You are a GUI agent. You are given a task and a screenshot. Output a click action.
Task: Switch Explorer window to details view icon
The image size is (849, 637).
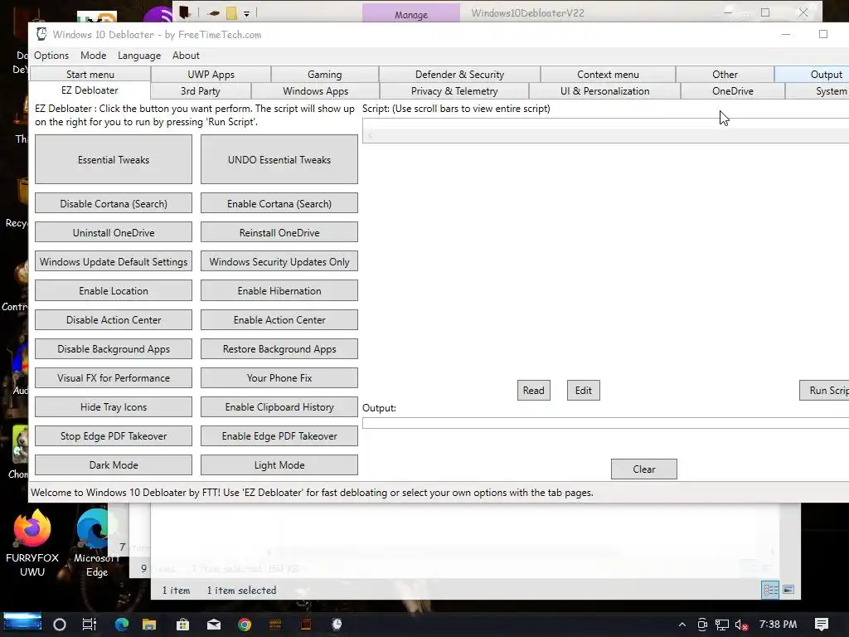pos(770,590)
